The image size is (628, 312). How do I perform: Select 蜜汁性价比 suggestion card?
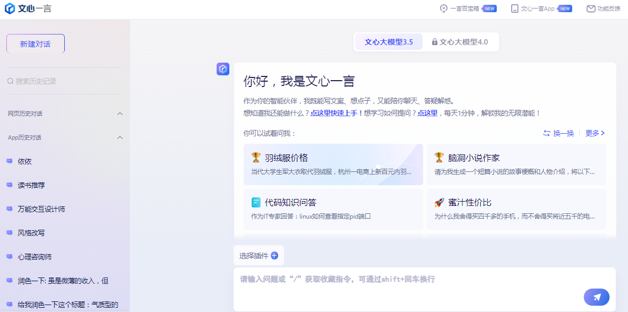click(x=517, y=209)
